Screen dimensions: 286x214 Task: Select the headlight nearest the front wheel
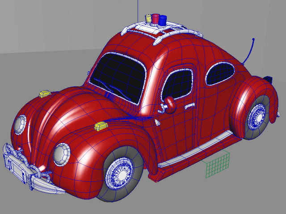pyautogui.click(x=62, y=155)
